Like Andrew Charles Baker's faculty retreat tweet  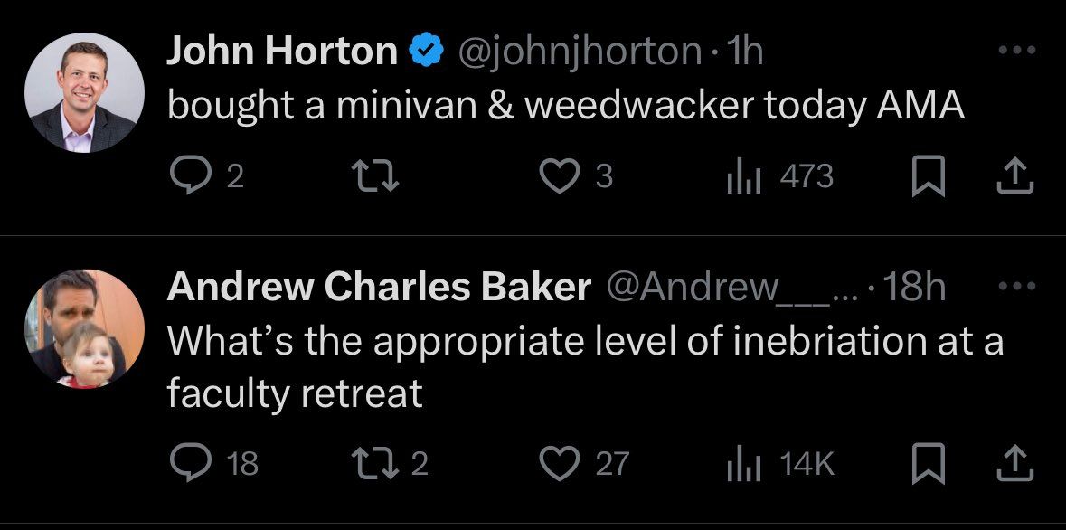(x=561, y=463)
